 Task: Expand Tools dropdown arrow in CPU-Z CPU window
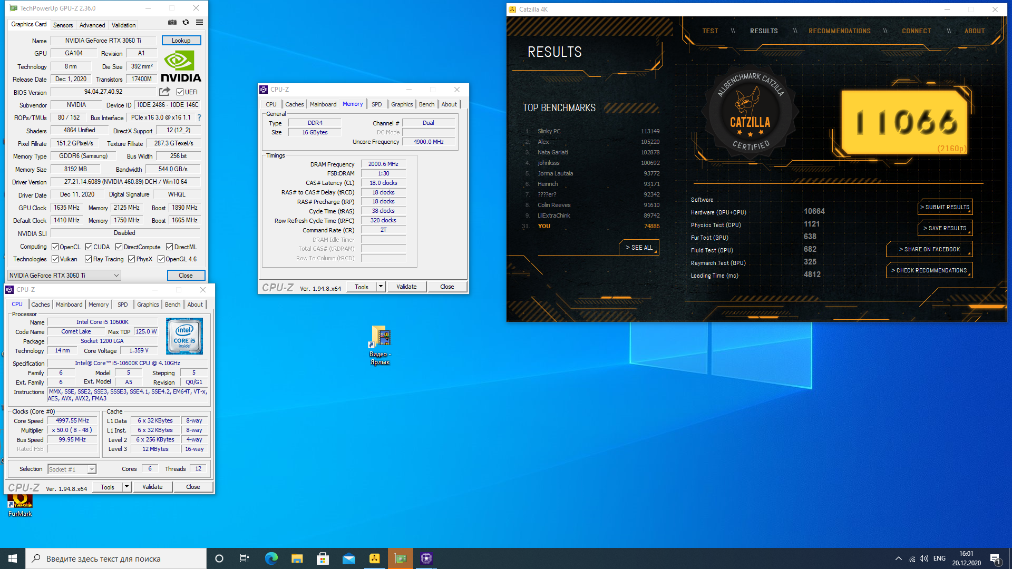pyautogui.click(x=126, y=487)
